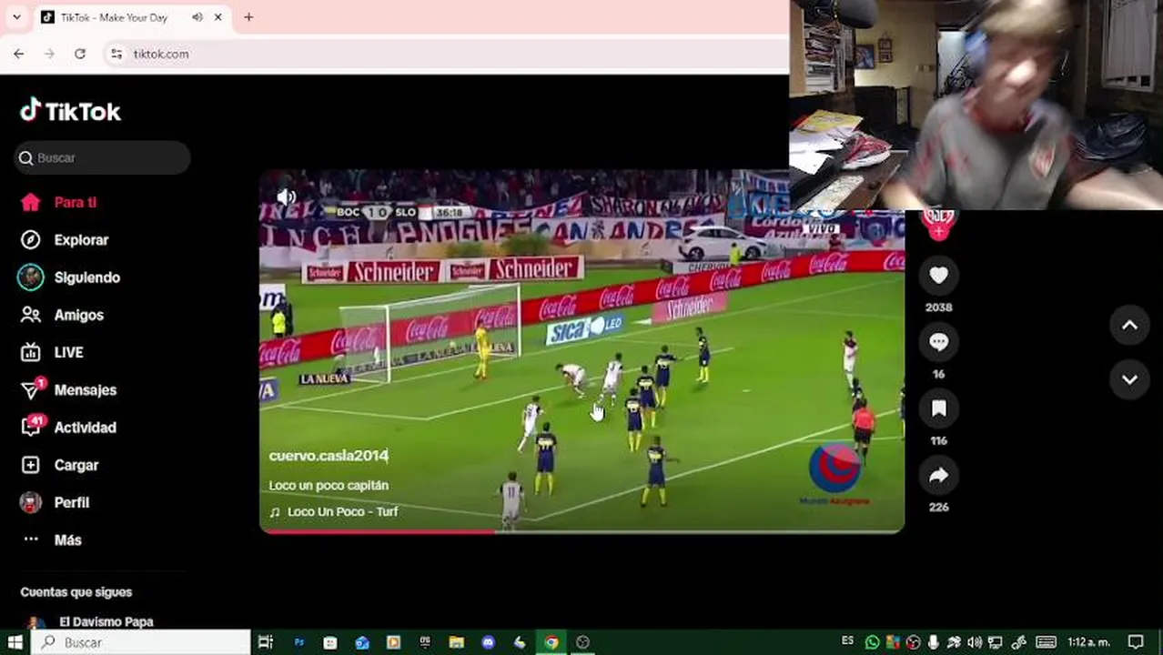
Task: Mute the video with speaker icon
Action: pyautogui.click(x=287, y=196)
